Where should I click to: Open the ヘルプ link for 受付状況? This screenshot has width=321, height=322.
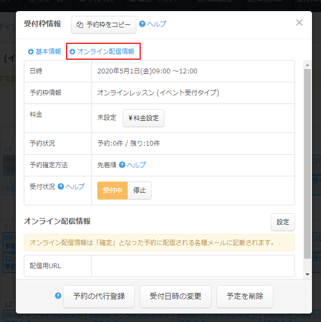pos(75,186)
